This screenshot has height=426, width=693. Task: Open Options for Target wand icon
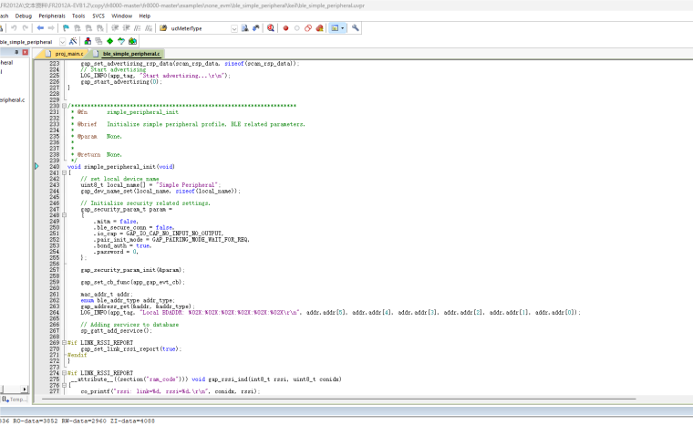point(73,41)
